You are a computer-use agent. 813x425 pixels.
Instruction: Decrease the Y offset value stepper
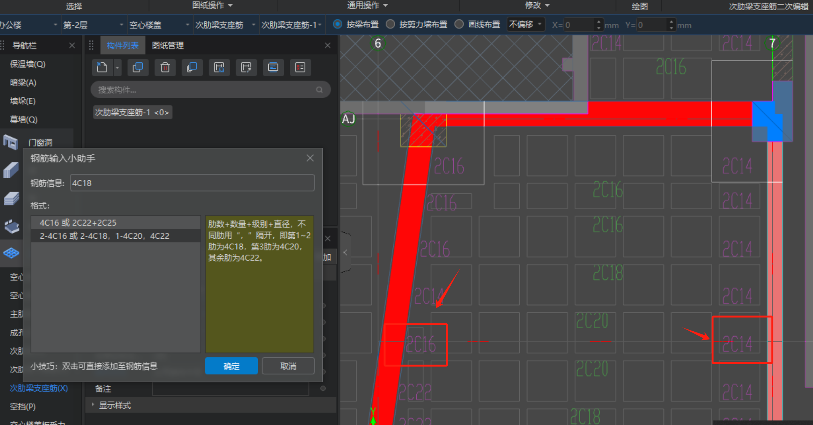point(671,29)
